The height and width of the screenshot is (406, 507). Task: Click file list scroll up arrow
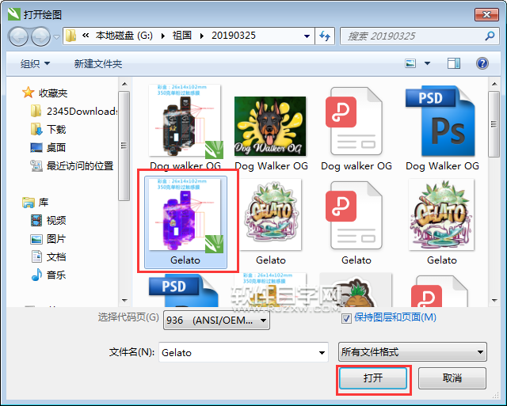point(494,84)
